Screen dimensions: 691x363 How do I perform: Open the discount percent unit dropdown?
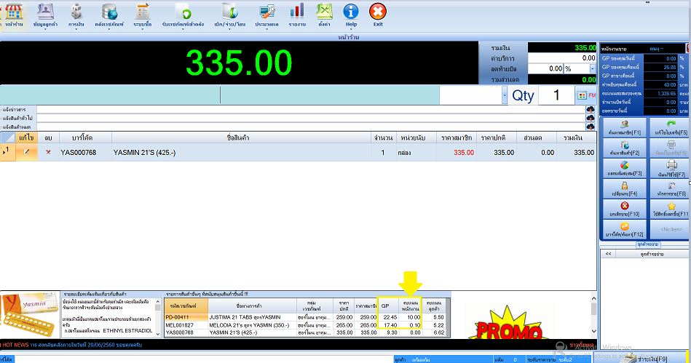[x=593, y=68]
